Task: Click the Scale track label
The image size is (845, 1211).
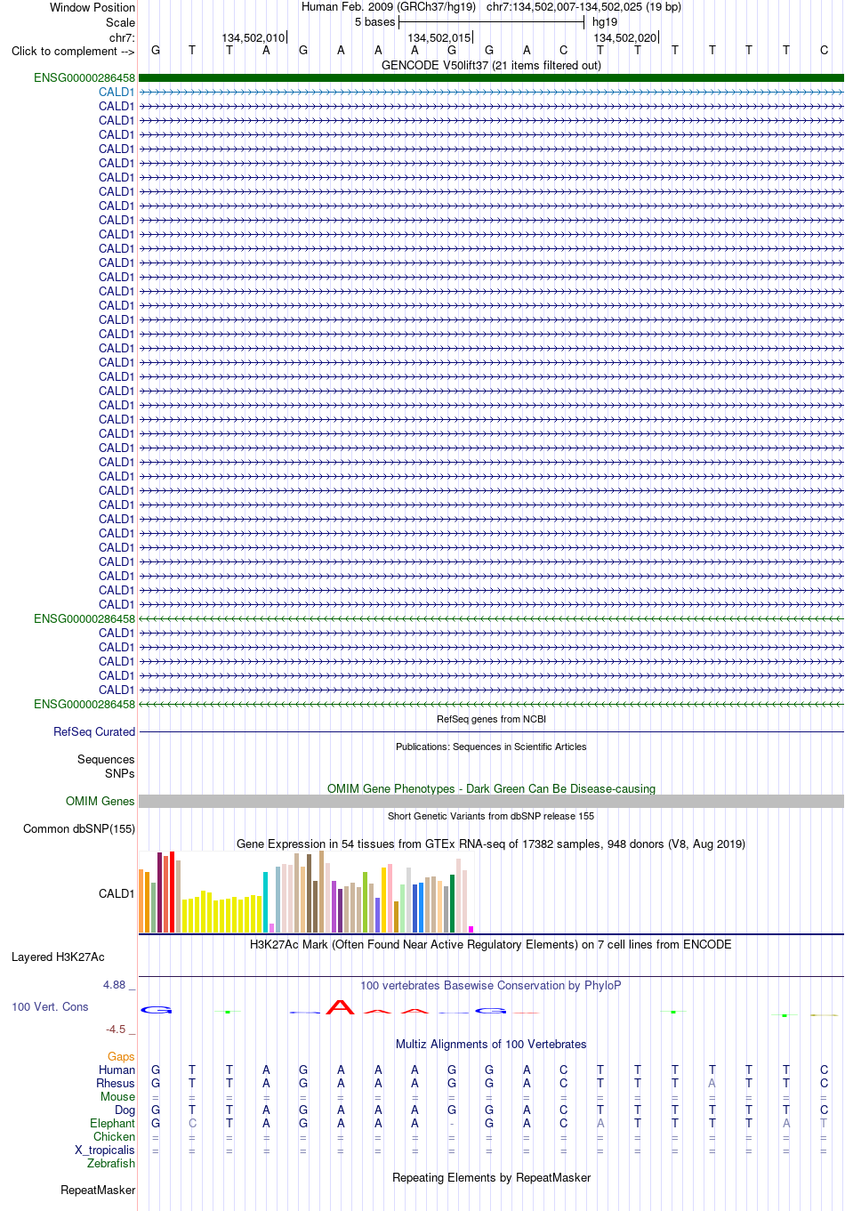Action: point(120,22)
